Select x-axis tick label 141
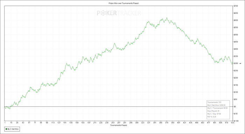Screen dimensions: 245x134 coord(65,122)
